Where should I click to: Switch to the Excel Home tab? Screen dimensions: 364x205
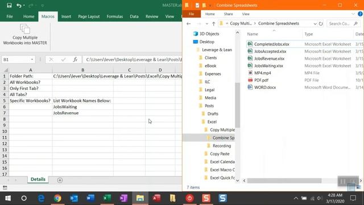(x=29, y=17)
